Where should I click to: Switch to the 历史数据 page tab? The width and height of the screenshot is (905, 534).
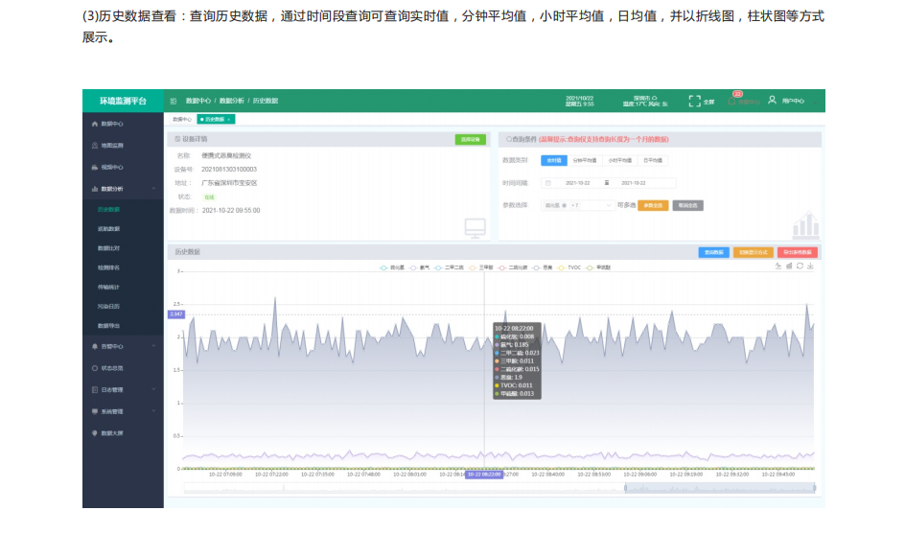[215, 120]
